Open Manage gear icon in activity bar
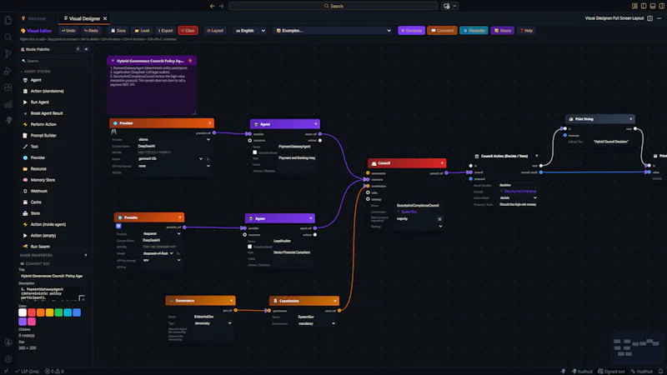 8,359
